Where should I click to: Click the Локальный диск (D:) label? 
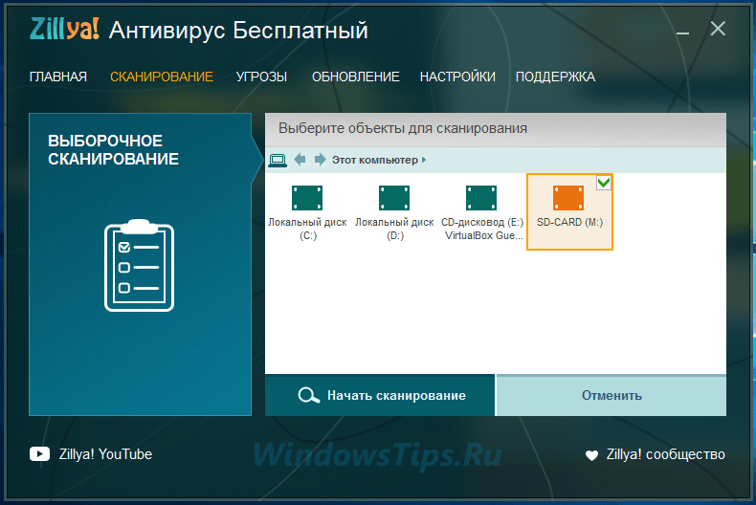pos(394,229)
